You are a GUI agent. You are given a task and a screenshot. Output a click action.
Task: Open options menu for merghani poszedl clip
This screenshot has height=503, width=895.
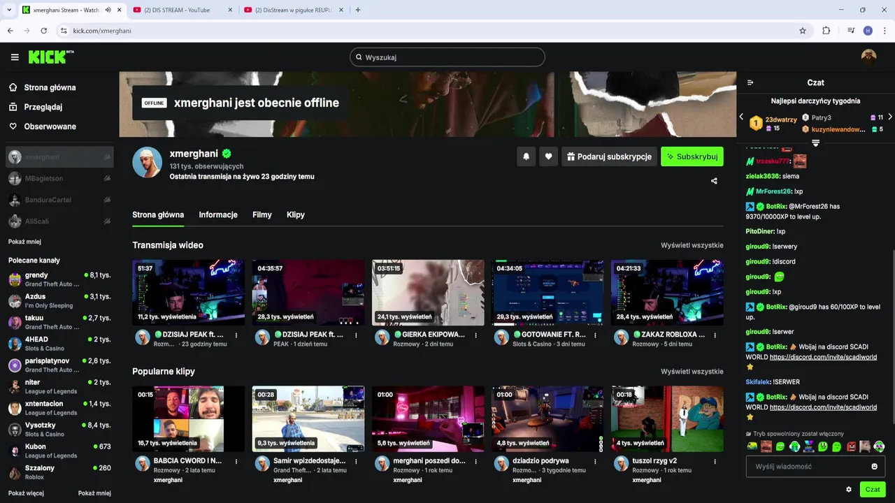point(476,461)
